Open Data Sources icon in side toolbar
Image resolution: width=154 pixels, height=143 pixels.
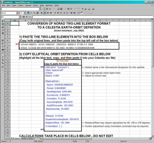tap(3, 53)
